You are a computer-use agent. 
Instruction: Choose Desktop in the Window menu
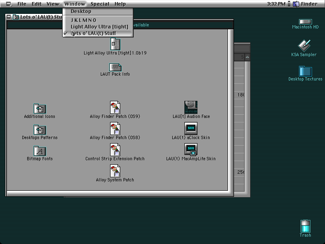coord(98,11)
